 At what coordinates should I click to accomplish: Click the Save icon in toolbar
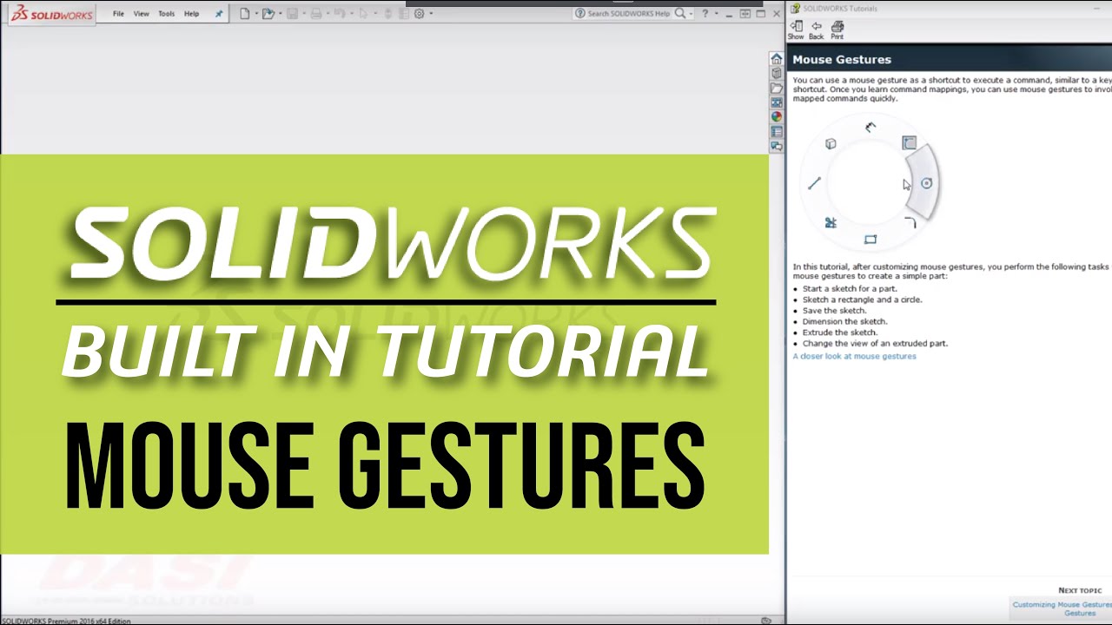click(x=293, y=14)
